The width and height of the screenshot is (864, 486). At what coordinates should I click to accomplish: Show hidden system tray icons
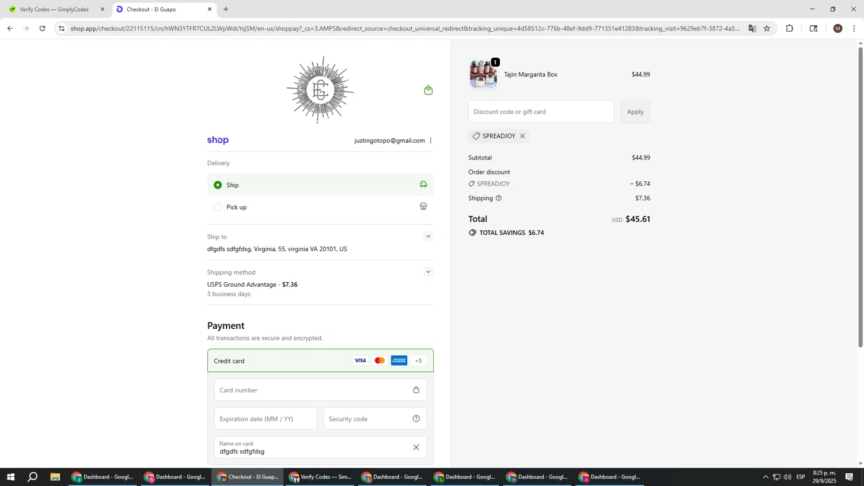click(766, 477)
